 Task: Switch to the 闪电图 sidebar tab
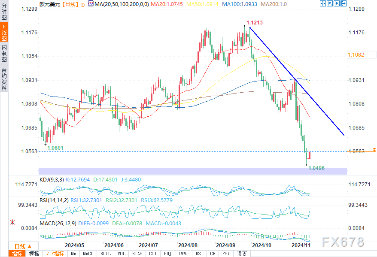pyautogui.click(x=4, y=53)
